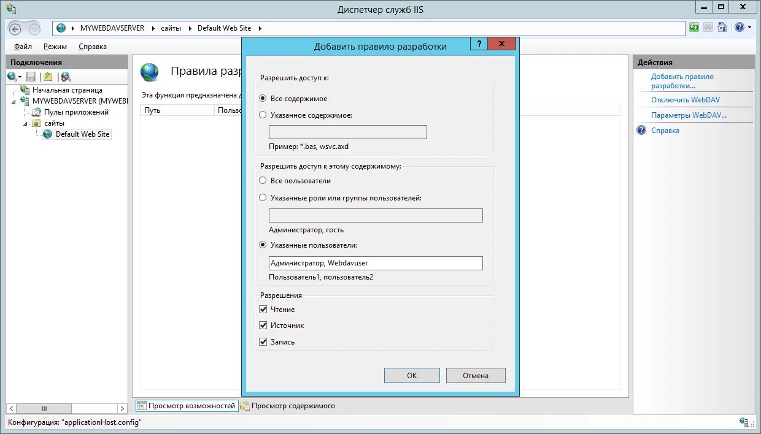Click the IIS Manager title bar application icon

11,9
